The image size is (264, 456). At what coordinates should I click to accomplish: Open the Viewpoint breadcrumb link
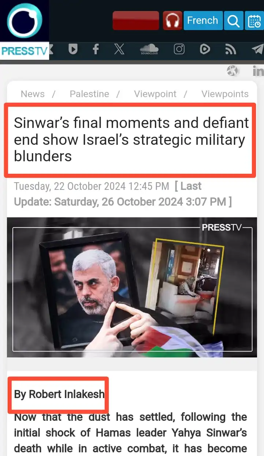[x=155, y=94]
